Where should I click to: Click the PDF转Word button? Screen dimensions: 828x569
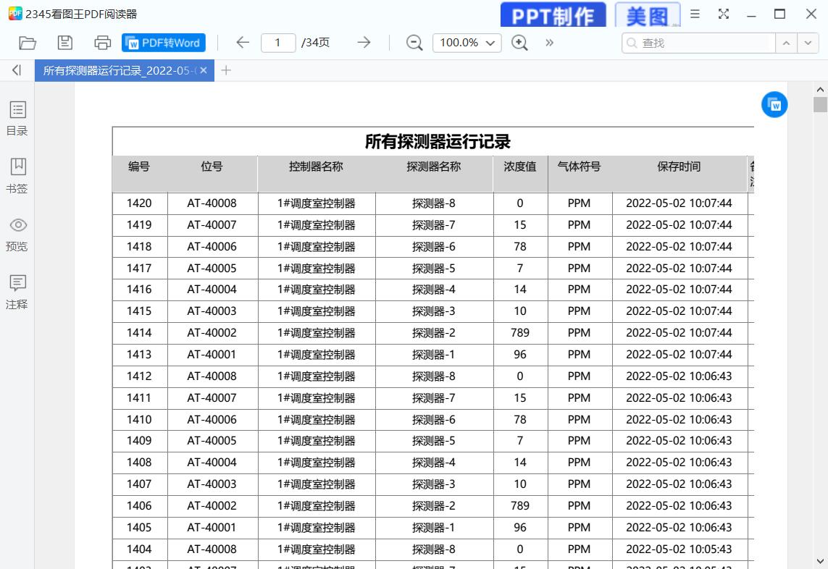[164, 43]
